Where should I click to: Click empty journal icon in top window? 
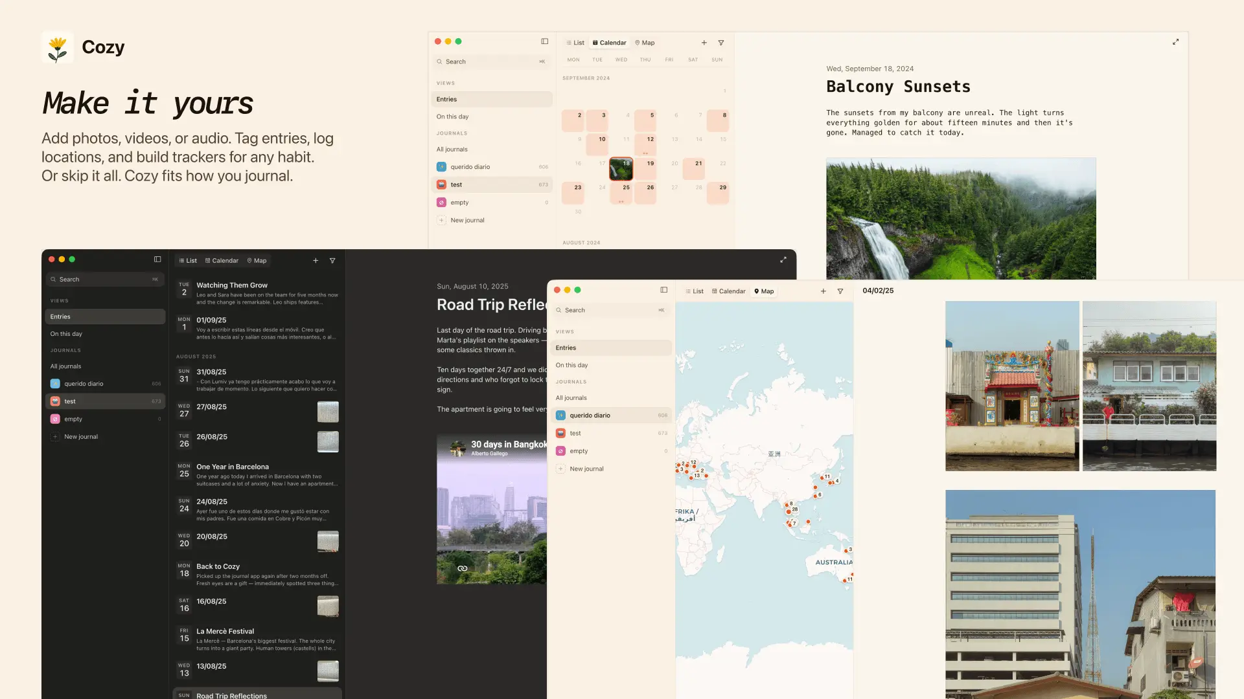coord(441,203)
